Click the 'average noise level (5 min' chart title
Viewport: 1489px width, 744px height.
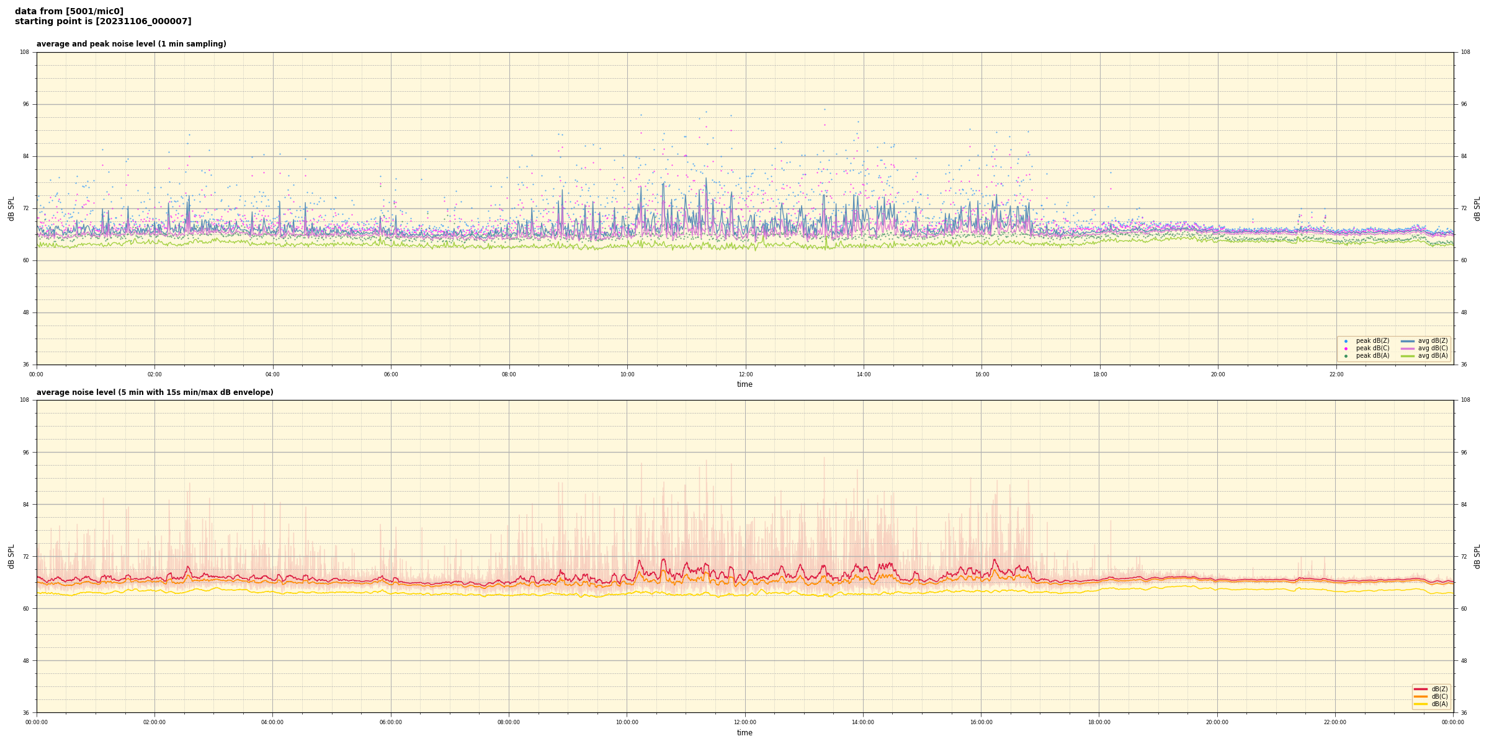point(154,392)
